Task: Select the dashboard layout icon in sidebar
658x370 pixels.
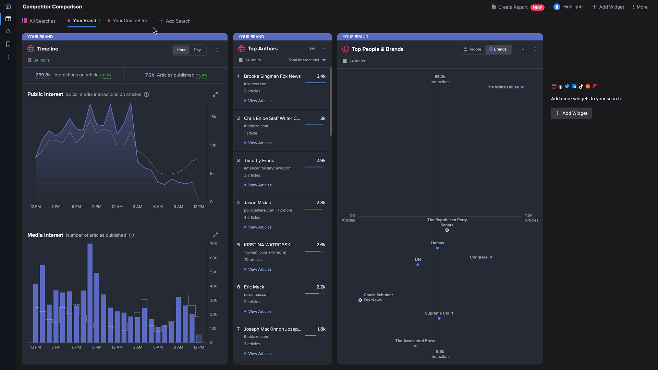Action: pyautogui.click(x=8, y=19)
